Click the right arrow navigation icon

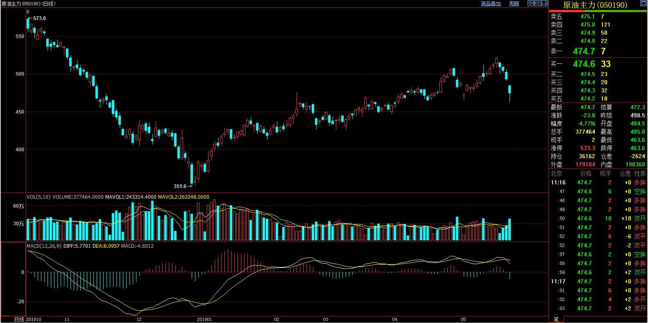(x=537, y=3)
